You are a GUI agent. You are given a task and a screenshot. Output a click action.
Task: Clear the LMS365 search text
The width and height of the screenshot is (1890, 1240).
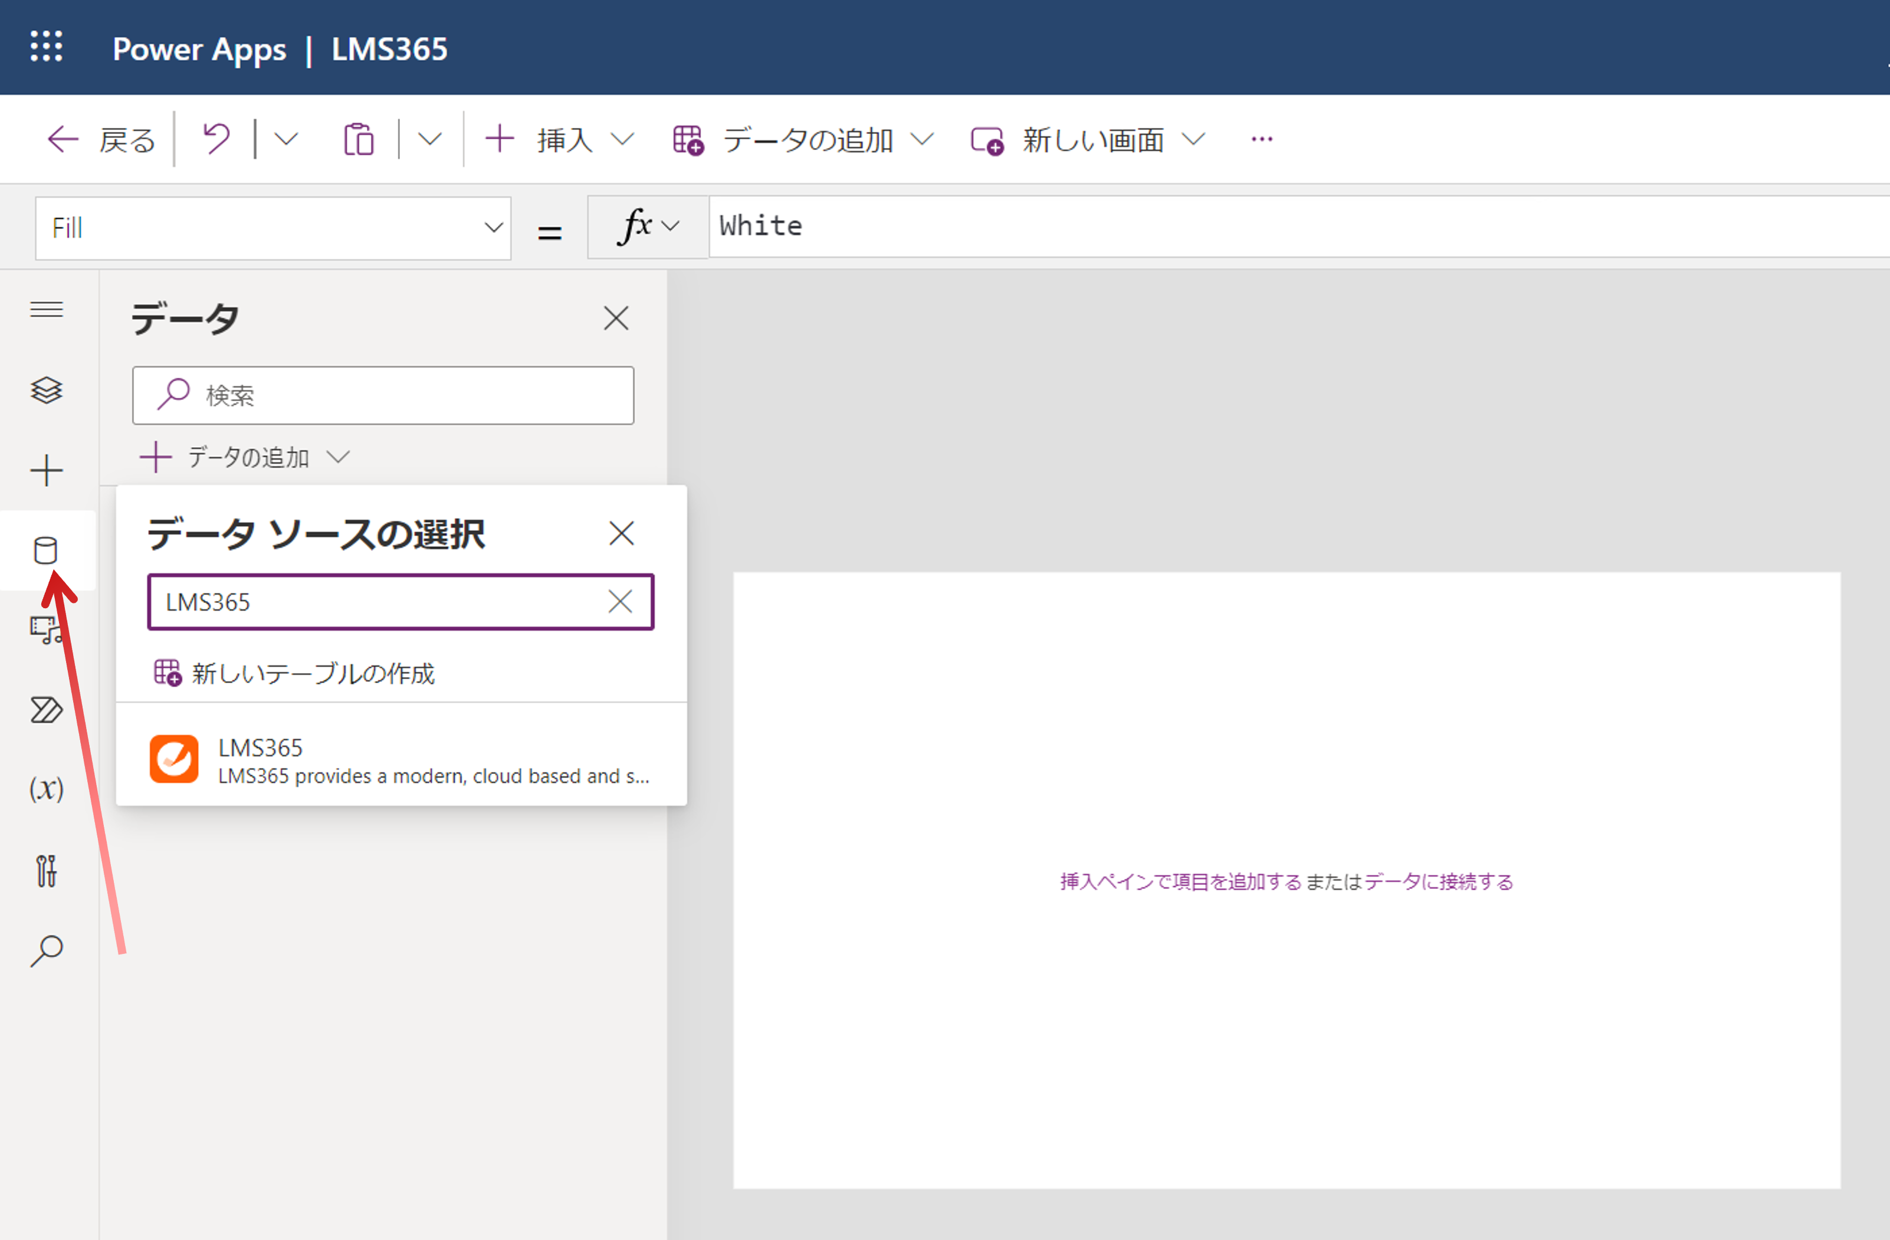tap(620, 601)
